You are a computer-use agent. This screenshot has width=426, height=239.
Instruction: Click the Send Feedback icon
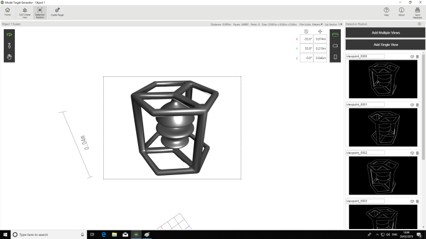[x=417, y=13]
